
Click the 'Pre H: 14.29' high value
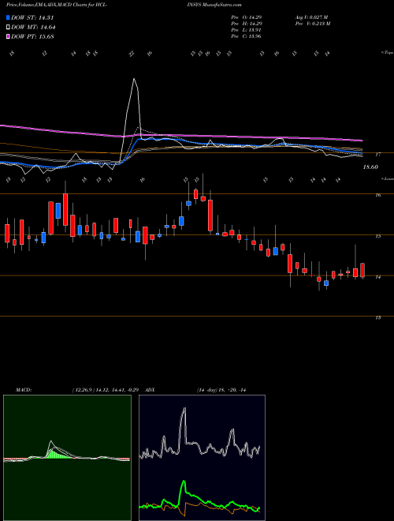tap(247, 24)
